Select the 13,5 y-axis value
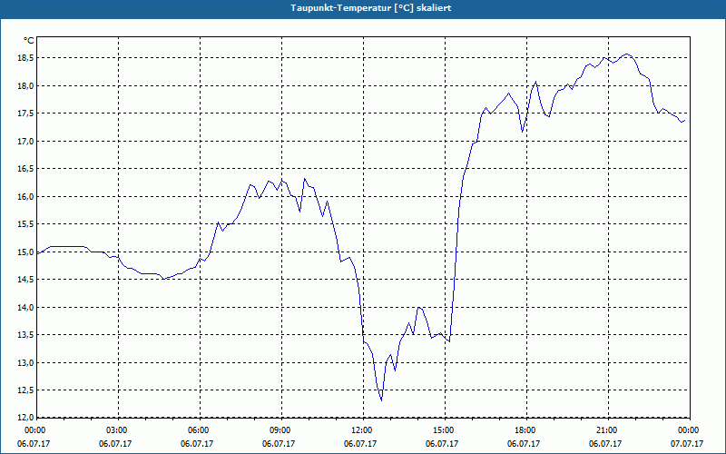726x454 pixels. (25, 335)
